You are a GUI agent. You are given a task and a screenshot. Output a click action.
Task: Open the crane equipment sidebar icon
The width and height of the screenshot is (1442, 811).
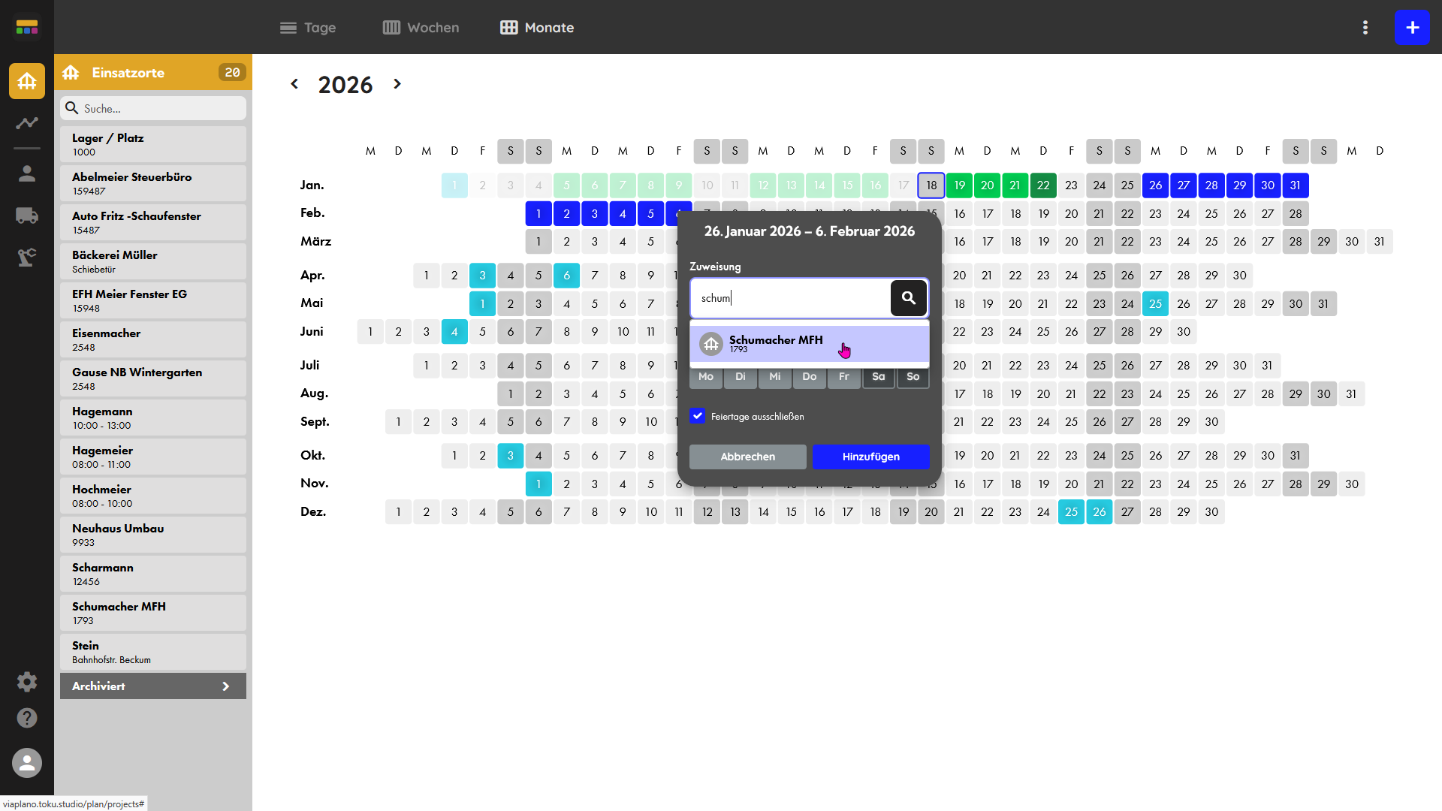(27, 258)
